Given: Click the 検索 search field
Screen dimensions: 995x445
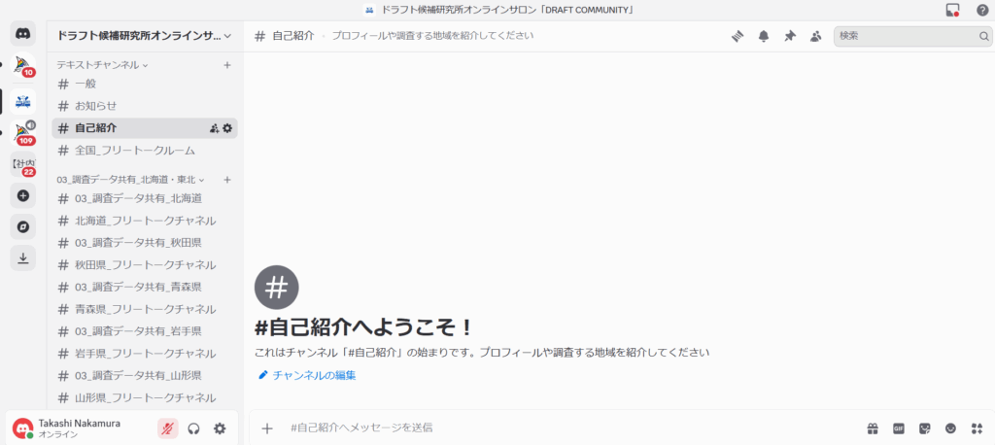Looking at the screenshot, I should click(904, 36).
